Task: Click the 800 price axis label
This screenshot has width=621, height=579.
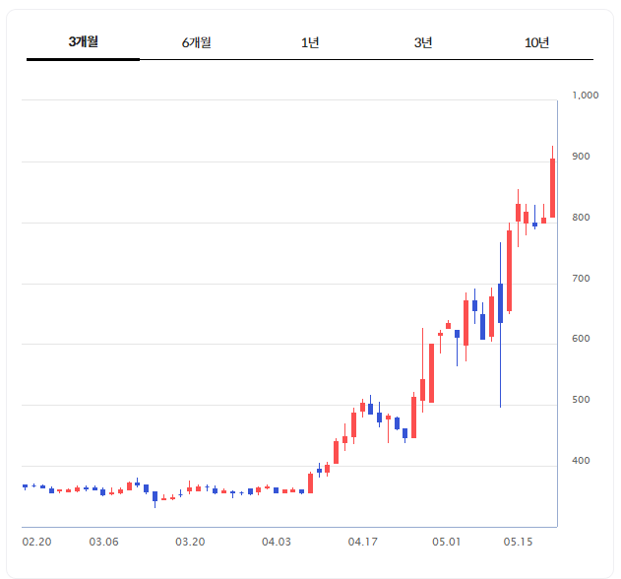Action: pyautogui.click(x=581, y=218)
